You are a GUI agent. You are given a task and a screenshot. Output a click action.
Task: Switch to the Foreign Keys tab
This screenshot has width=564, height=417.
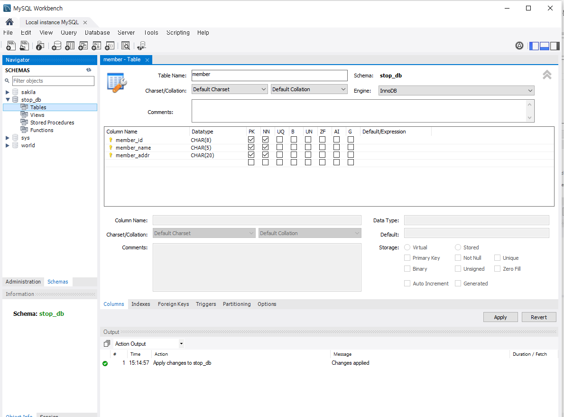(x=173, y=304)
